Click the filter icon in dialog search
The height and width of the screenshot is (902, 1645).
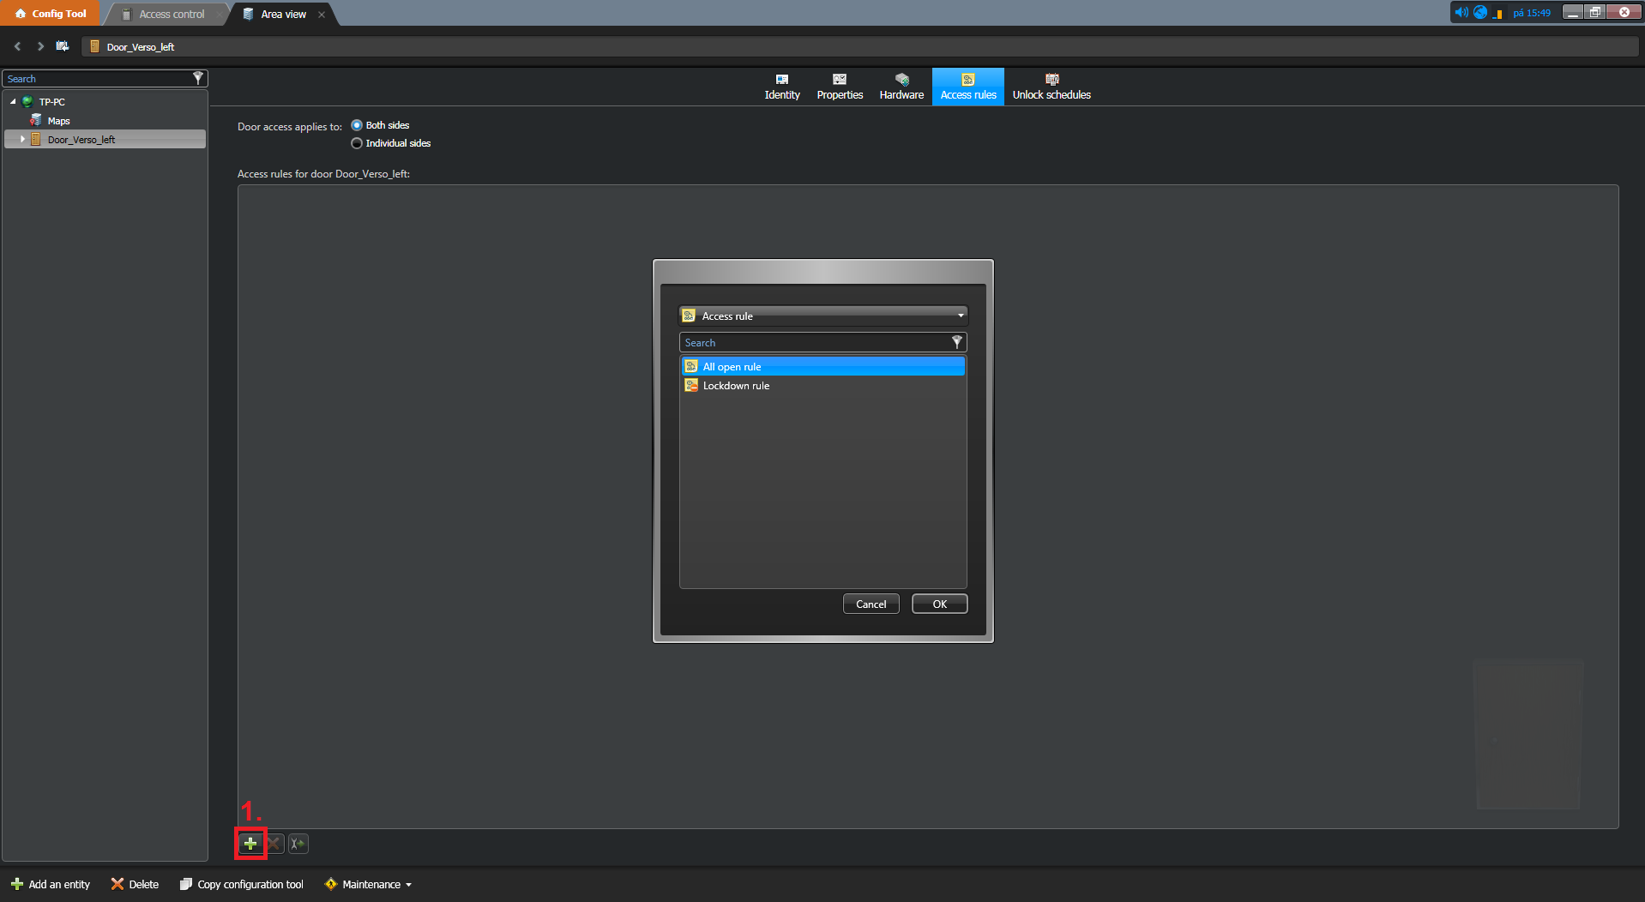[x=956, y=343]
